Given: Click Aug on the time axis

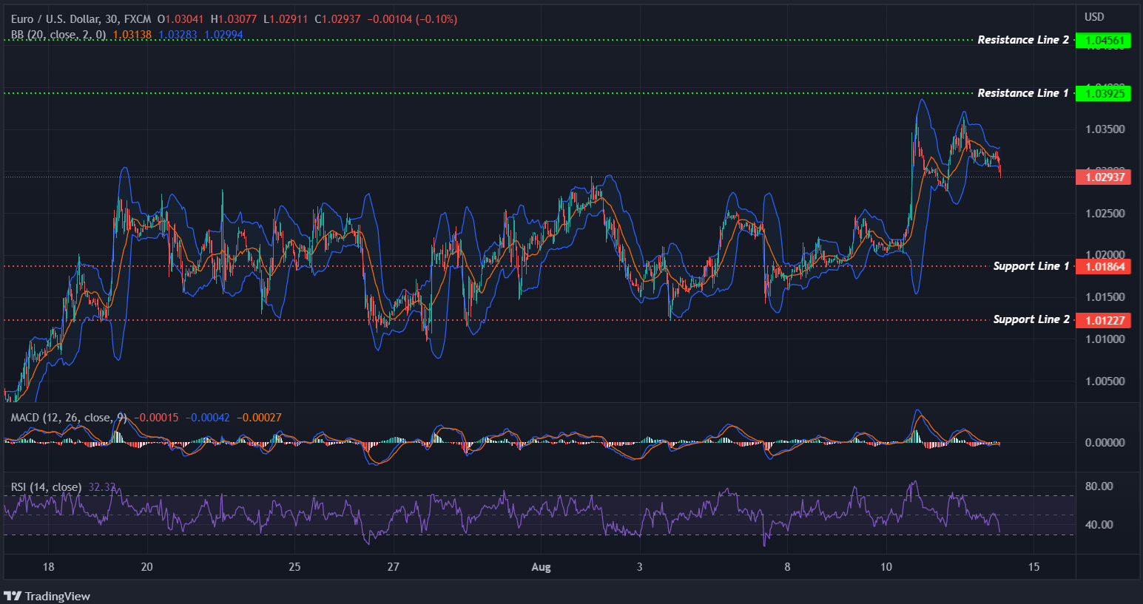Looking at the screenshot, I should pyautogui.click(x=541, y=567).
